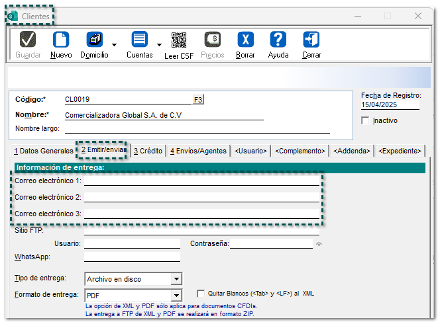This screenshot has height=324, width=440.
Task: Click the Correo electrónico 1 field
Action: [x=201, y=181]
